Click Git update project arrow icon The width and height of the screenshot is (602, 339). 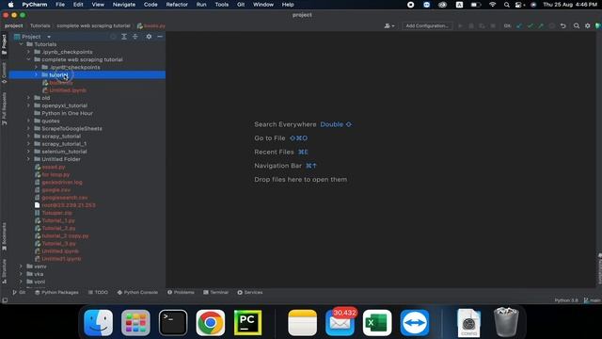tap(519, 25)
